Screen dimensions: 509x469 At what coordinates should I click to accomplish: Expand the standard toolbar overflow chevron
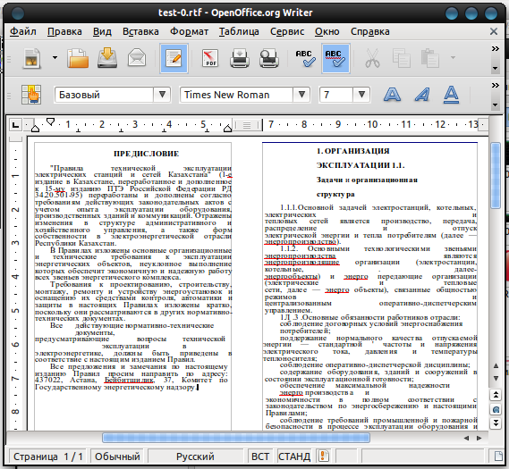[495, 48]
